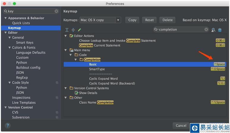Open Smart Keys settings page
The height and width of the screenshot is (133, 230).
25,43
